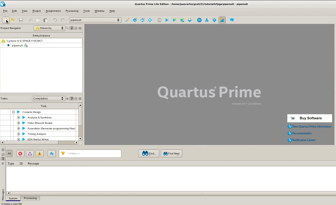Image resolution: width=336 pixels, height=205 pixels.
Task: Select pipemult entity in the hierarchy
Action: (17, 46)
